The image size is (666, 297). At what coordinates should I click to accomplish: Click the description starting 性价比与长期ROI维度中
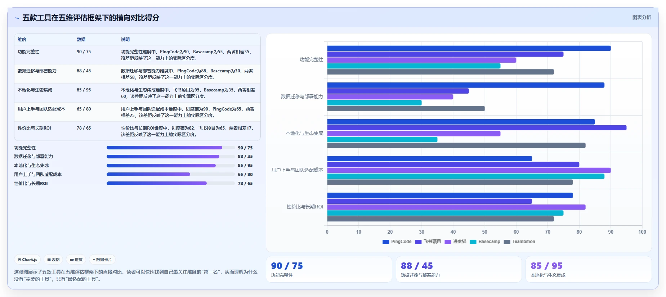[x=187, y=131]
